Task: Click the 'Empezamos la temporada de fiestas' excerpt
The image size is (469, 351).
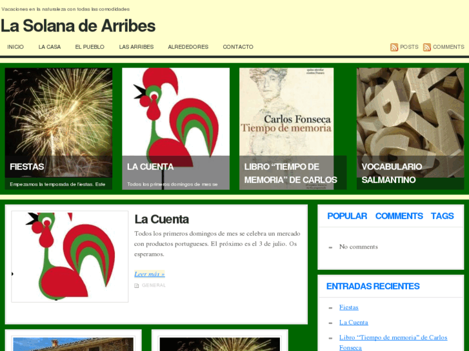Action: click(57, 184)
